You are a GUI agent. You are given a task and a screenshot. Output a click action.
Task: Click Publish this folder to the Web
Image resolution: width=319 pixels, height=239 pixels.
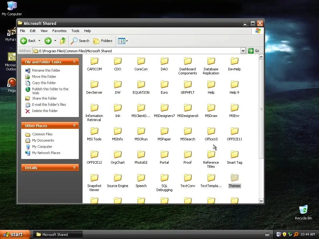47,91
